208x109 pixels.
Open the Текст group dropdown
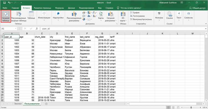179,16
